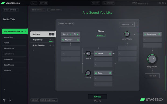
Task: Move song down with the down arrow
Action: click(10, 100)
